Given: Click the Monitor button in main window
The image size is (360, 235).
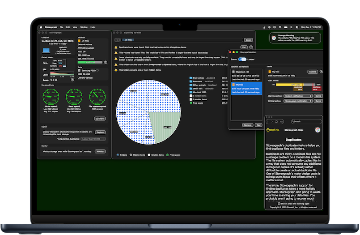Looking at the screenshot, I should coord(100,152).
